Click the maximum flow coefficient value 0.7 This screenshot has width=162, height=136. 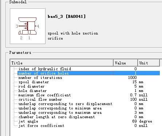[x=133, y=95]
